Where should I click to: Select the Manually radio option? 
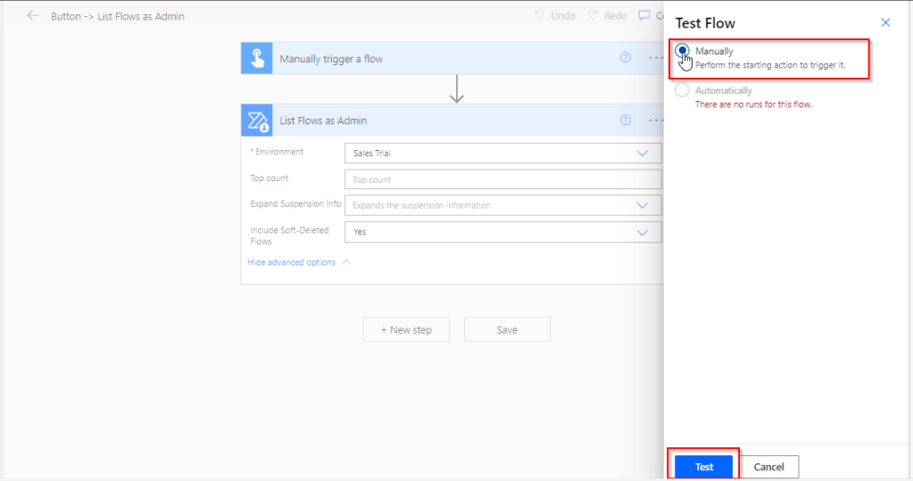[x=683, y=52]
